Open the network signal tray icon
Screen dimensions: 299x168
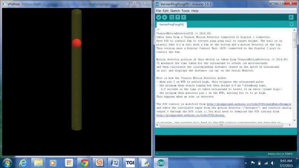266,163
